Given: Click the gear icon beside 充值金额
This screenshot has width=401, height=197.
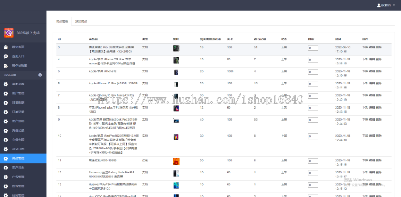Looking at the screenshot, I should (x=6, y=140).
